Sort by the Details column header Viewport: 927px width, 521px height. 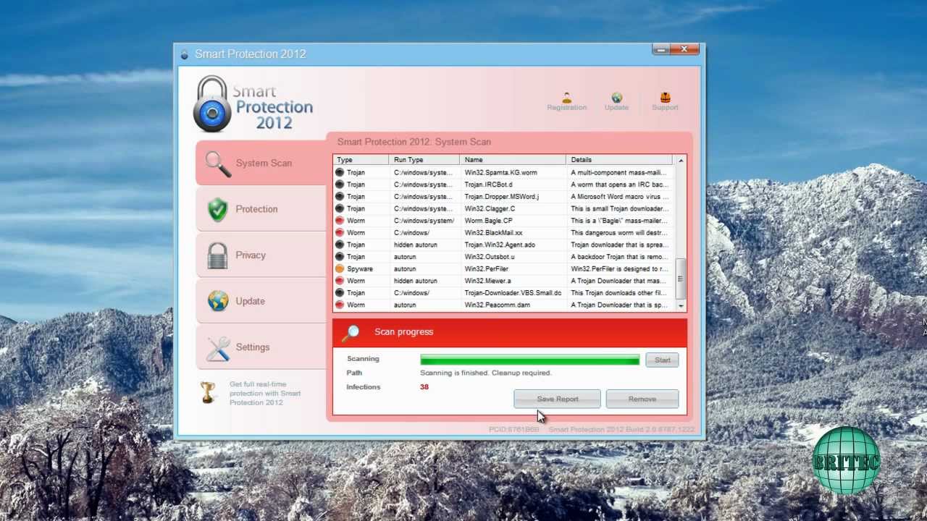[x=620, y=160]
